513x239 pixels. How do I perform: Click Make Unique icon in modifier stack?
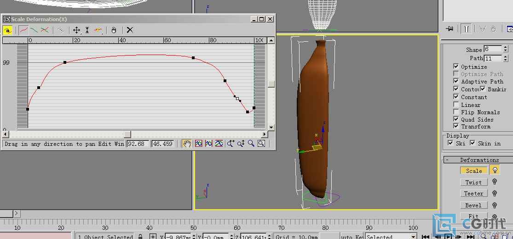(482, 29)
